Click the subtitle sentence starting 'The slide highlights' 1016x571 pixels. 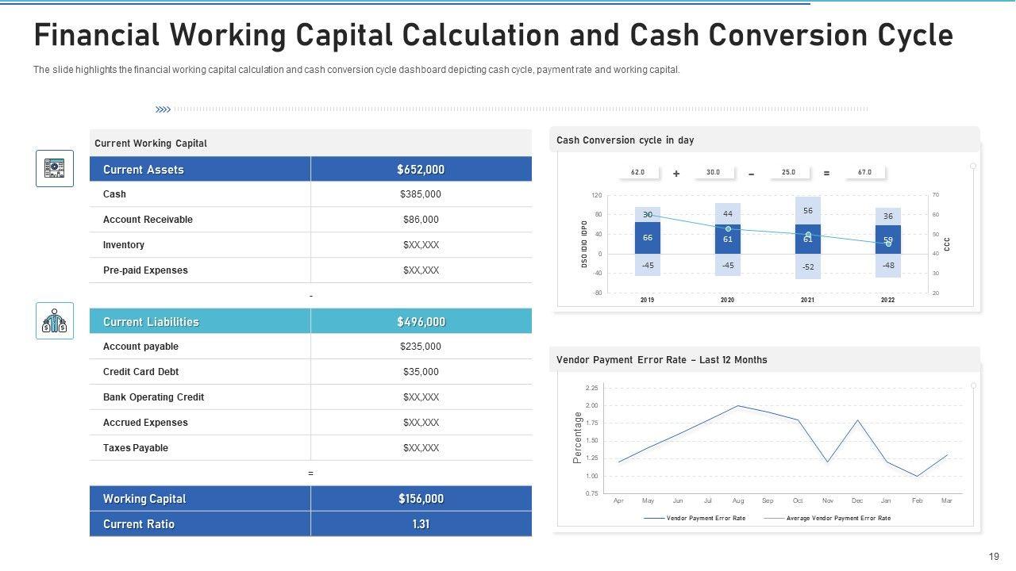pyautogui.click(x=356, y=70)
